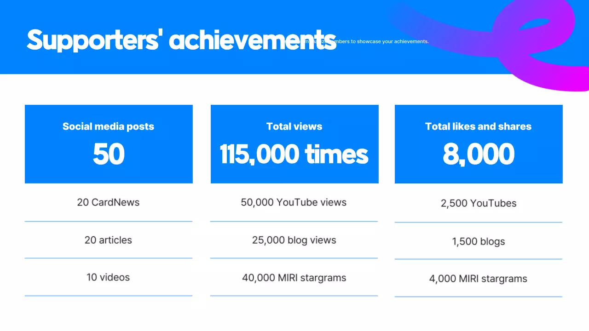Click "50,000 YouTube views" text

294,202
